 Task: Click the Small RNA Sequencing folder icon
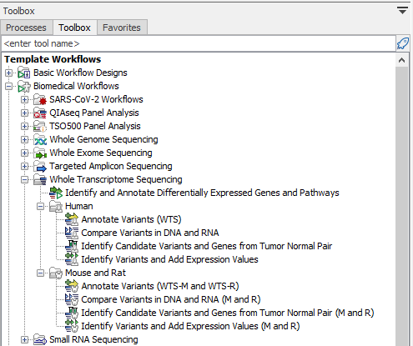coord(40,339)
